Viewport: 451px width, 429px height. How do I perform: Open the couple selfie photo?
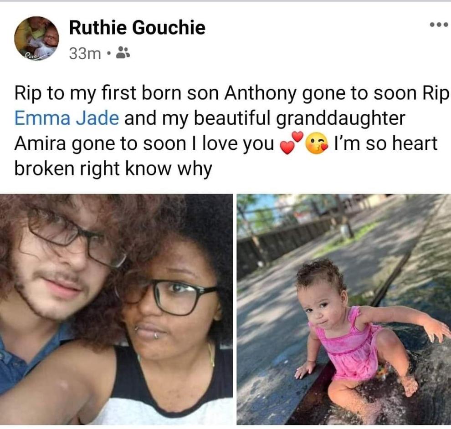(x=117, y=309)
